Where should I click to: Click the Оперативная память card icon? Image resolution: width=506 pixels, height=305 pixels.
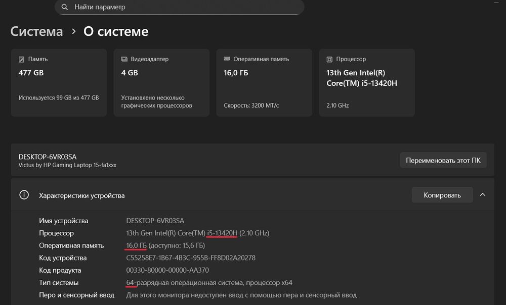pos(227,59)
